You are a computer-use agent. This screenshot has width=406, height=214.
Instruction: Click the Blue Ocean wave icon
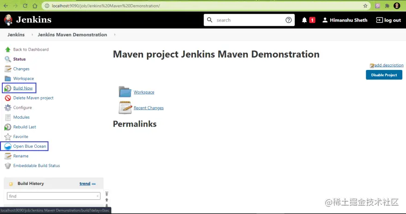8,146
